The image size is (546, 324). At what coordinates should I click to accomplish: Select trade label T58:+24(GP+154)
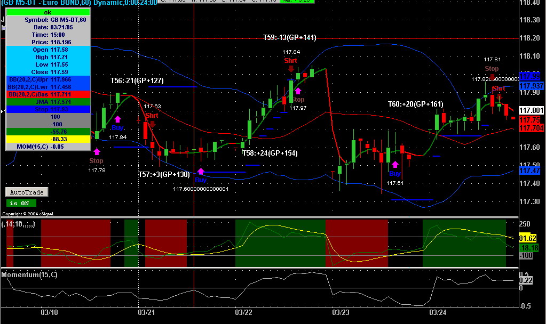coord(270,153)
